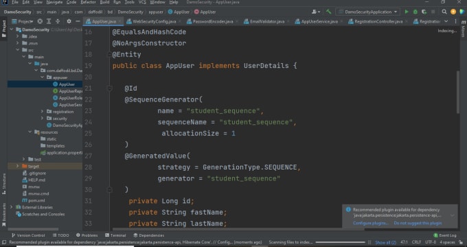Close the AppUser.java tab

point(119,21)
